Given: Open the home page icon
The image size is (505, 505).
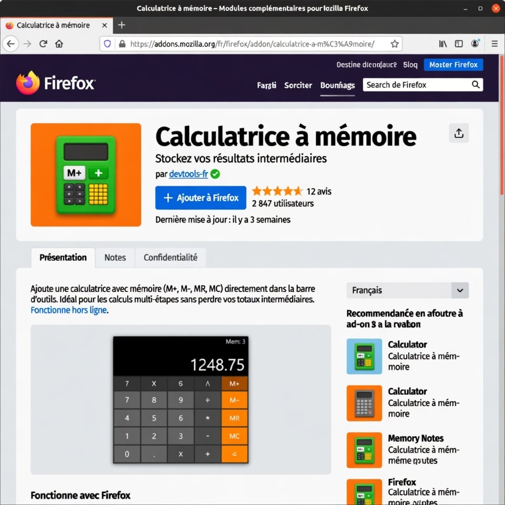Looking at the screenshot, I should point(59,44).
